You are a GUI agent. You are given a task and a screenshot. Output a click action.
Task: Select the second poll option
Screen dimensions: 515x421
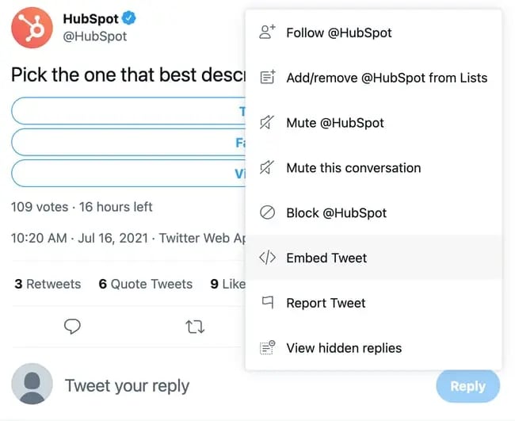coord(128,142)
